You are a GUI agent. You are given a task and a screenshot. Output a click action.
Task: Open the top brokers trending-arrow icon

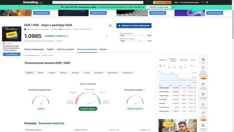203,113
